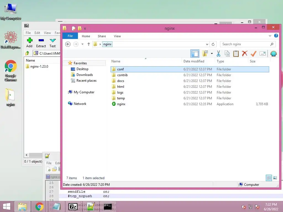The height and width of the screenshot is (212, 283).
Task: Select the html folder
Action: (x=190, y=86)
